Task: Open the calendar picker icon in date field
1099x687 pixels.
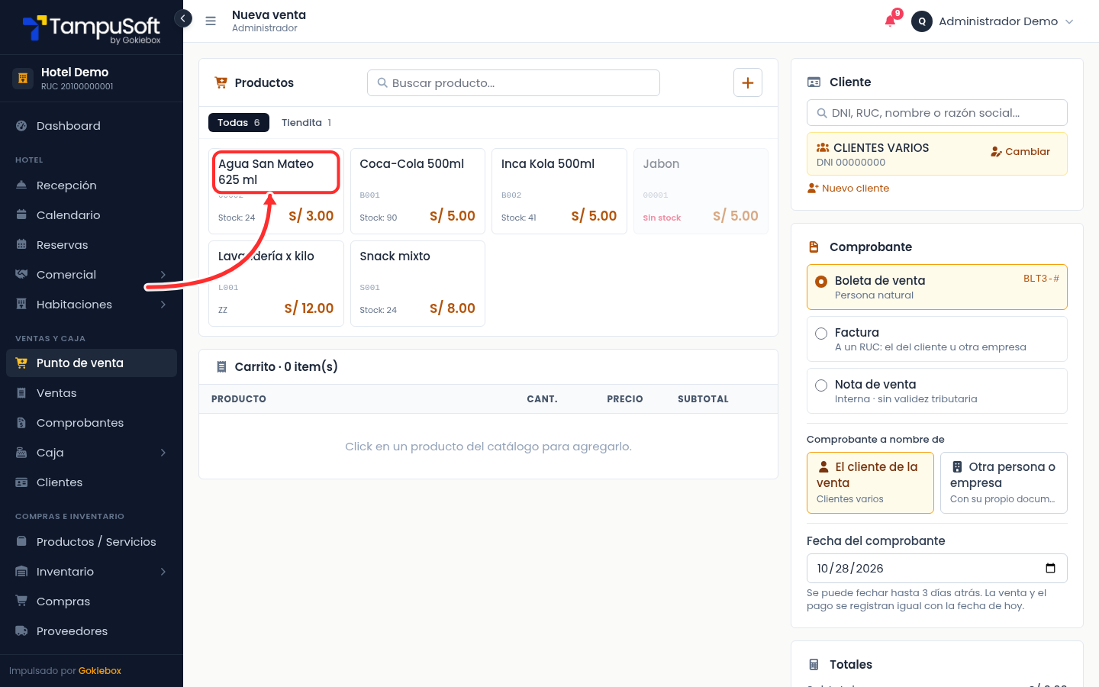Action: click(x=1050, y=568)
